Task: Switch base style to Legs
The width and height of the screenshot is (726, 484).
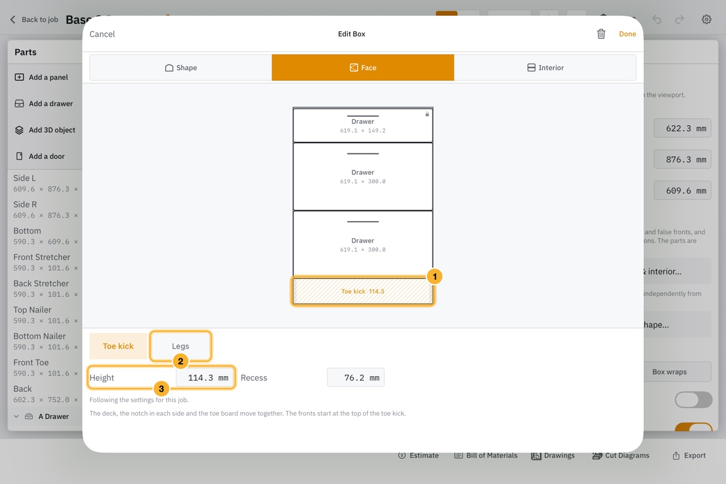Action: point(181,346)
